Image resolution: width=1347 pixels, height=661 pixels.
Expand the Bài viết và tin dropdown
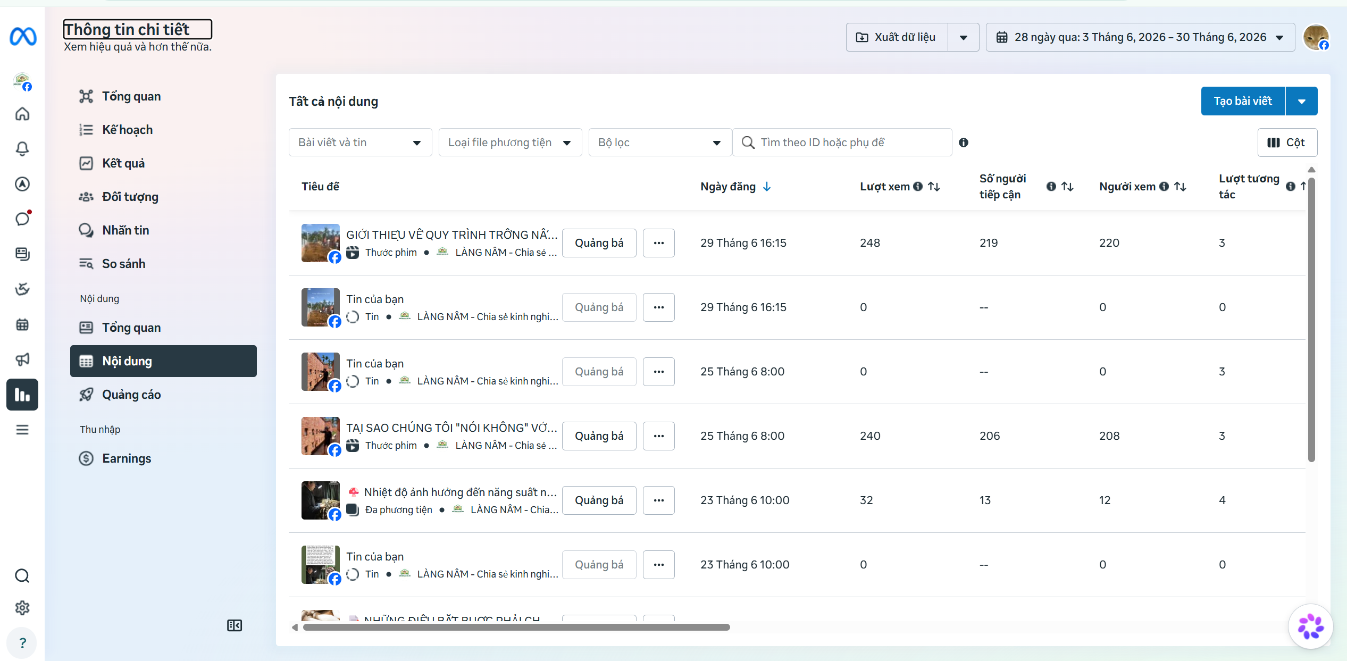[360, 143]
